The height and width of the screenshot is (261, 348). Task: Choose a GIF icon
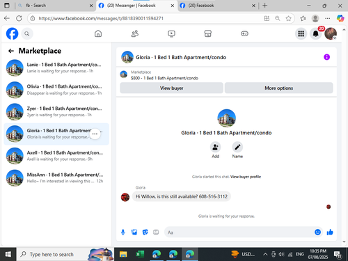[156, 232]
